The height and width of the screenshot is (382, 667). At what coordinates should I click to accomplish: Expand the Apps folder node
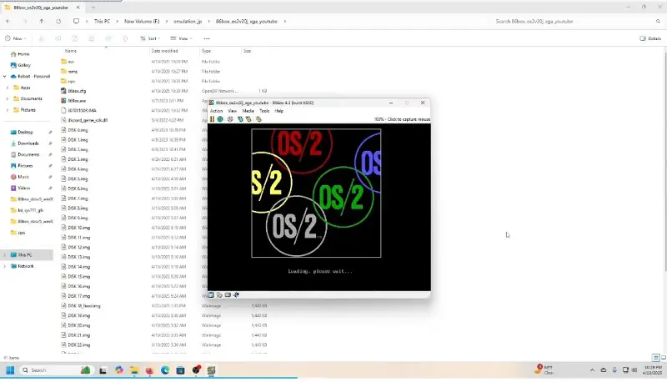click(8, 88)
